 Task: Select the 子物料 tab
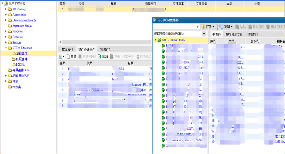(x=216, y=34)
